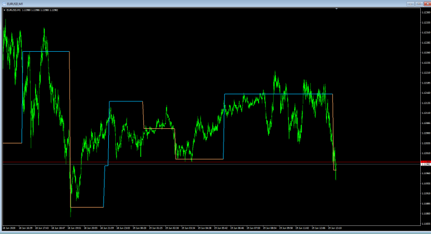The image size is (431, 234).
Task: Click the 1.11860 price scale label
Action: click(x=426, y=214)
